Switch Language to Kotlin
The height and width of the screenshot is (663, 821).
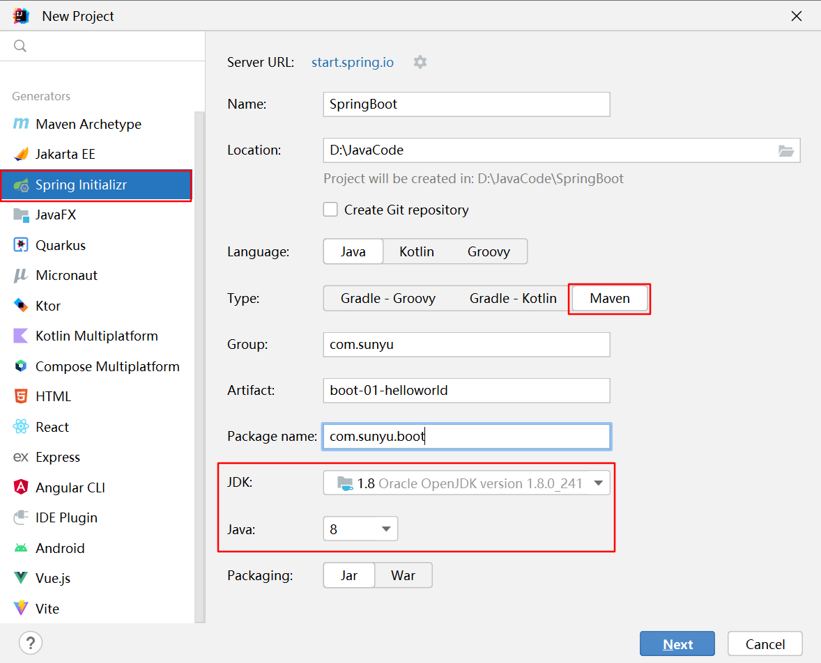[x=416, y=251]
